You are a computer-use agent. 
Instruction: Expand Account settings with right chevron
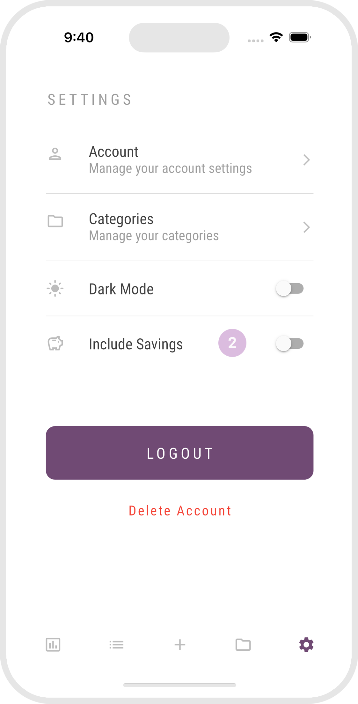click(306, 160)
